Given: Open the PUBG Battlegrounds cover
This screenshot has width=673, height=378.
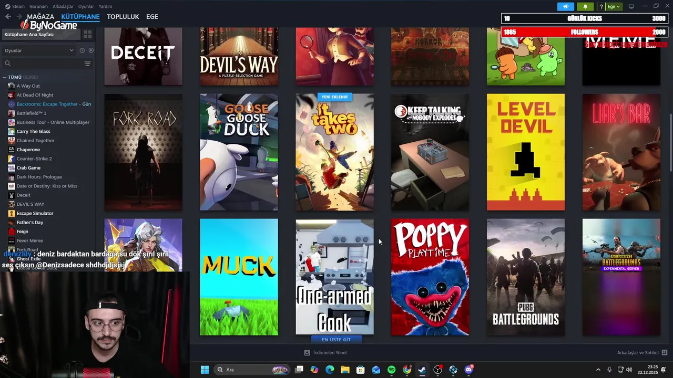Looking at the screenshot, I should click(526, 277).
